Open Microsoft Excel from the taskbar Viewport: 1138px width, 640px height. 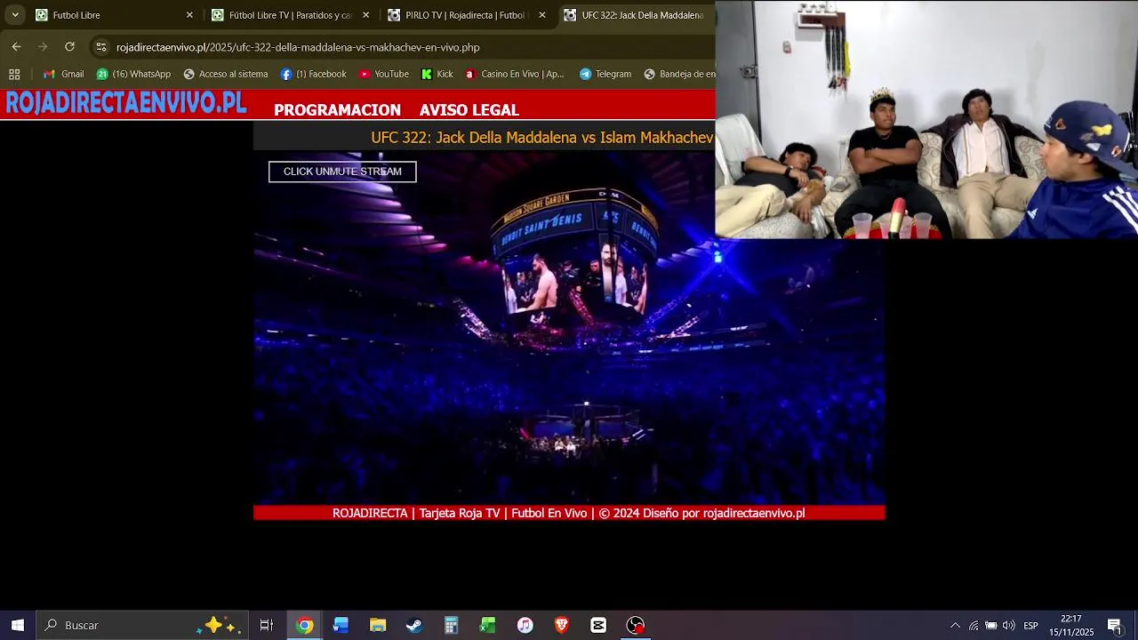[487, 625]
